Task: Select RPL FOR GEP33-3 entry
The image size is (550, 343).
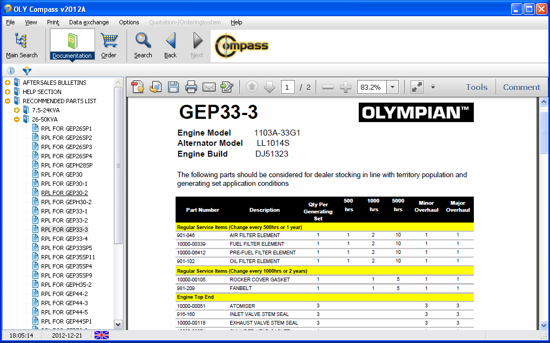Action: tap(64, 230)
